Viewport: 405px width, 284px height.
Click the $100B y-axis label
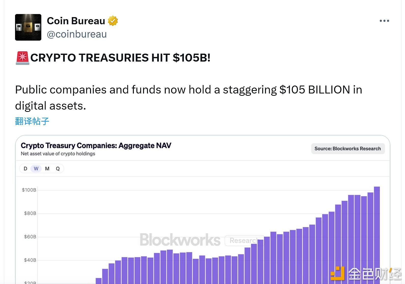[29, 190]
